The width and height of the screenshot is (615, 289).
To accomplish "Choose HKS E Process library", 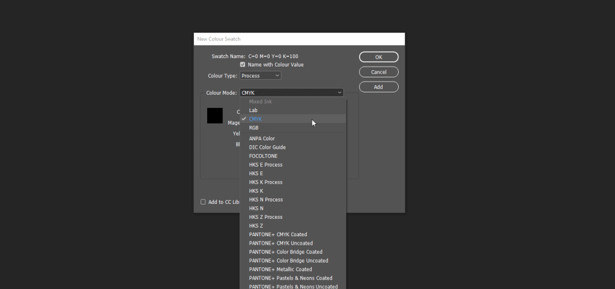I will 265,165.
